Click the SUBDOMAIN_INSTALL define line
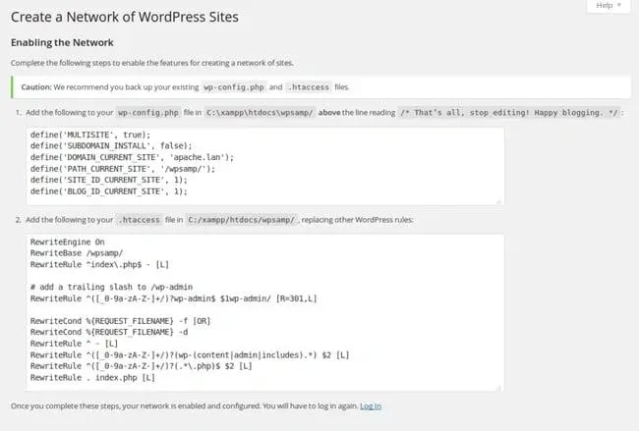The width and height of the screenshot is (639, 431). (93, 146)
